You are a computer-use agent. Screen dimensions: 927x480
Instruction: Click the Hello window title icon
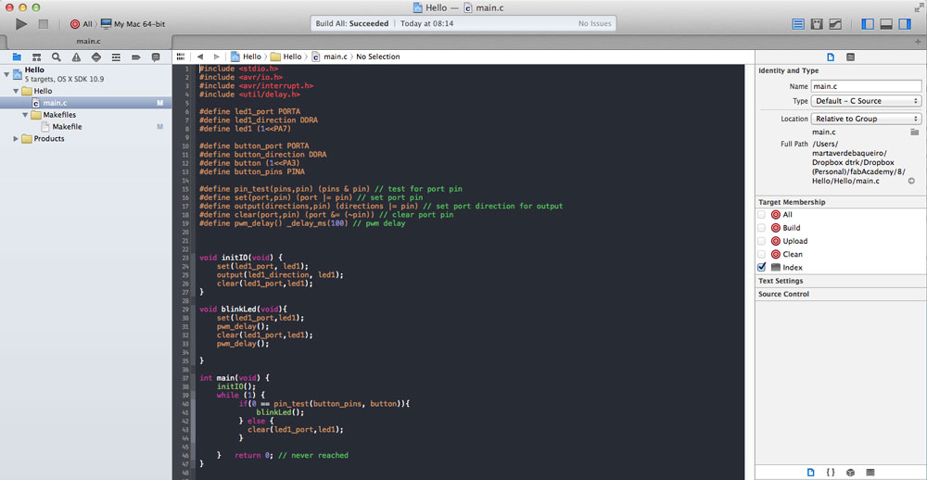point(417,7)
